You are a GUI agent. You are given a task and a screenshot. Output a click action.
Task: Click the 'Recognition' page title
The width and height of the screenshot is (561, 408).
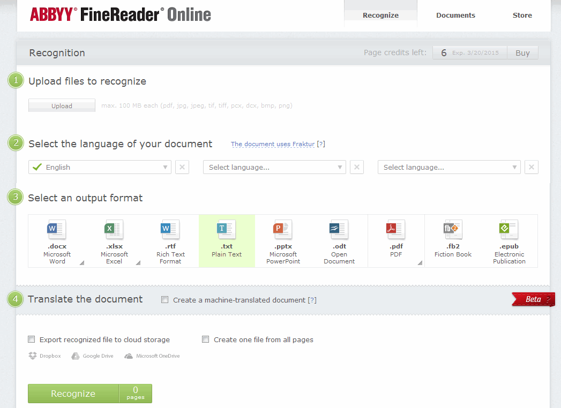57,53
